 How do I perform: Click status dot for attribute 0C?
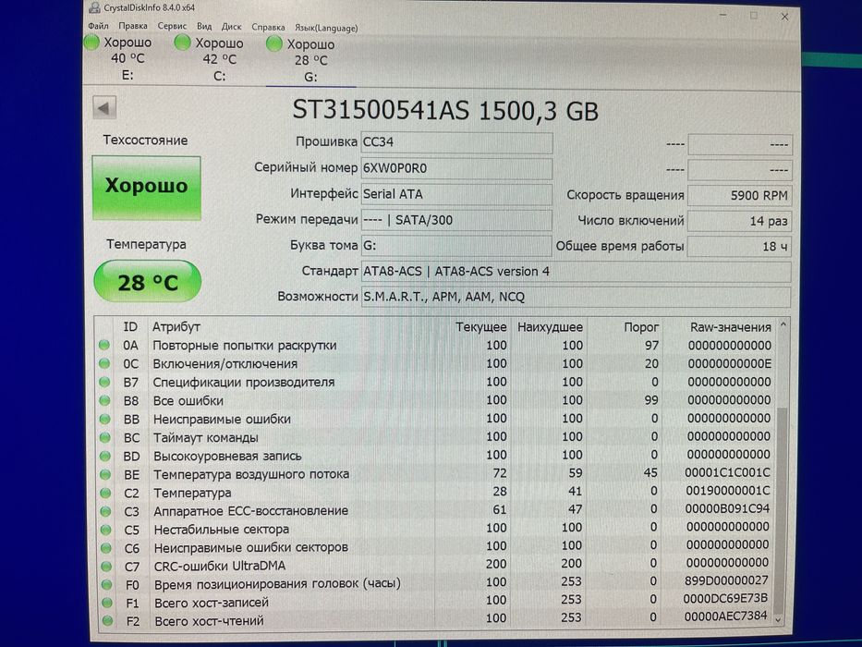(x=103, y=363)
